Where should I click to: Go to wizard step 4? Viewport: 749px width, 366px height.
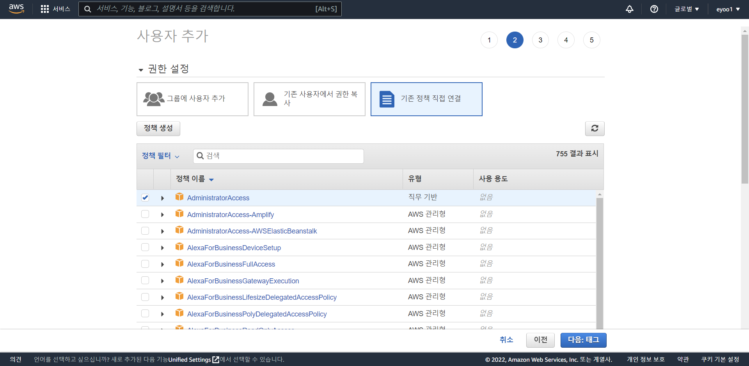[566, 40]
